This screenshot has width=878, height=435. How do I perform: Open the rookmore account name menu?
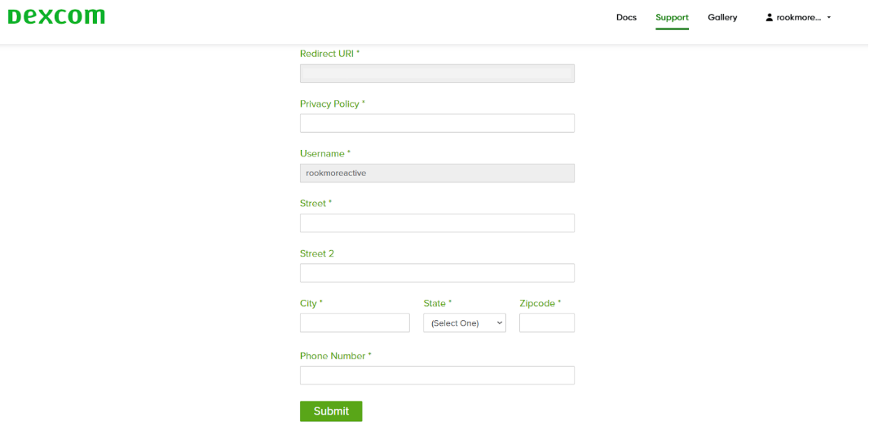(x=798, y=17)
